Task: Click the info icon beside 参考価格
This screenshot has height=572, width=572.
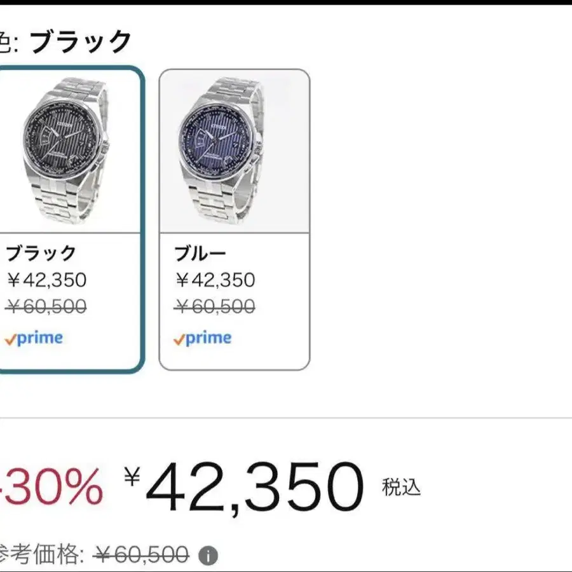Action: 208,556
